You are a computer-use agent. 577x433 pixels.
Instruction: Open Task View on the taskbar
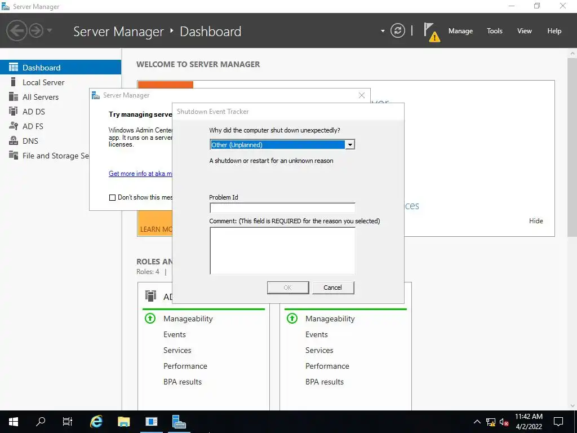coord(68,422)
